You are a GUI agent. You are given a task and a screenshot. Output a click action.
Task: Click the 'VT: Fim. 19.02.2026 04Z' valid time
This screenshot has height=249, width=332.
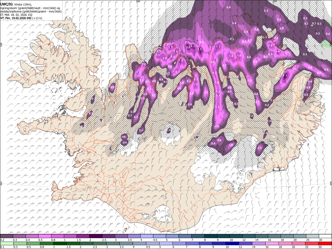click(x=16, y=18)
